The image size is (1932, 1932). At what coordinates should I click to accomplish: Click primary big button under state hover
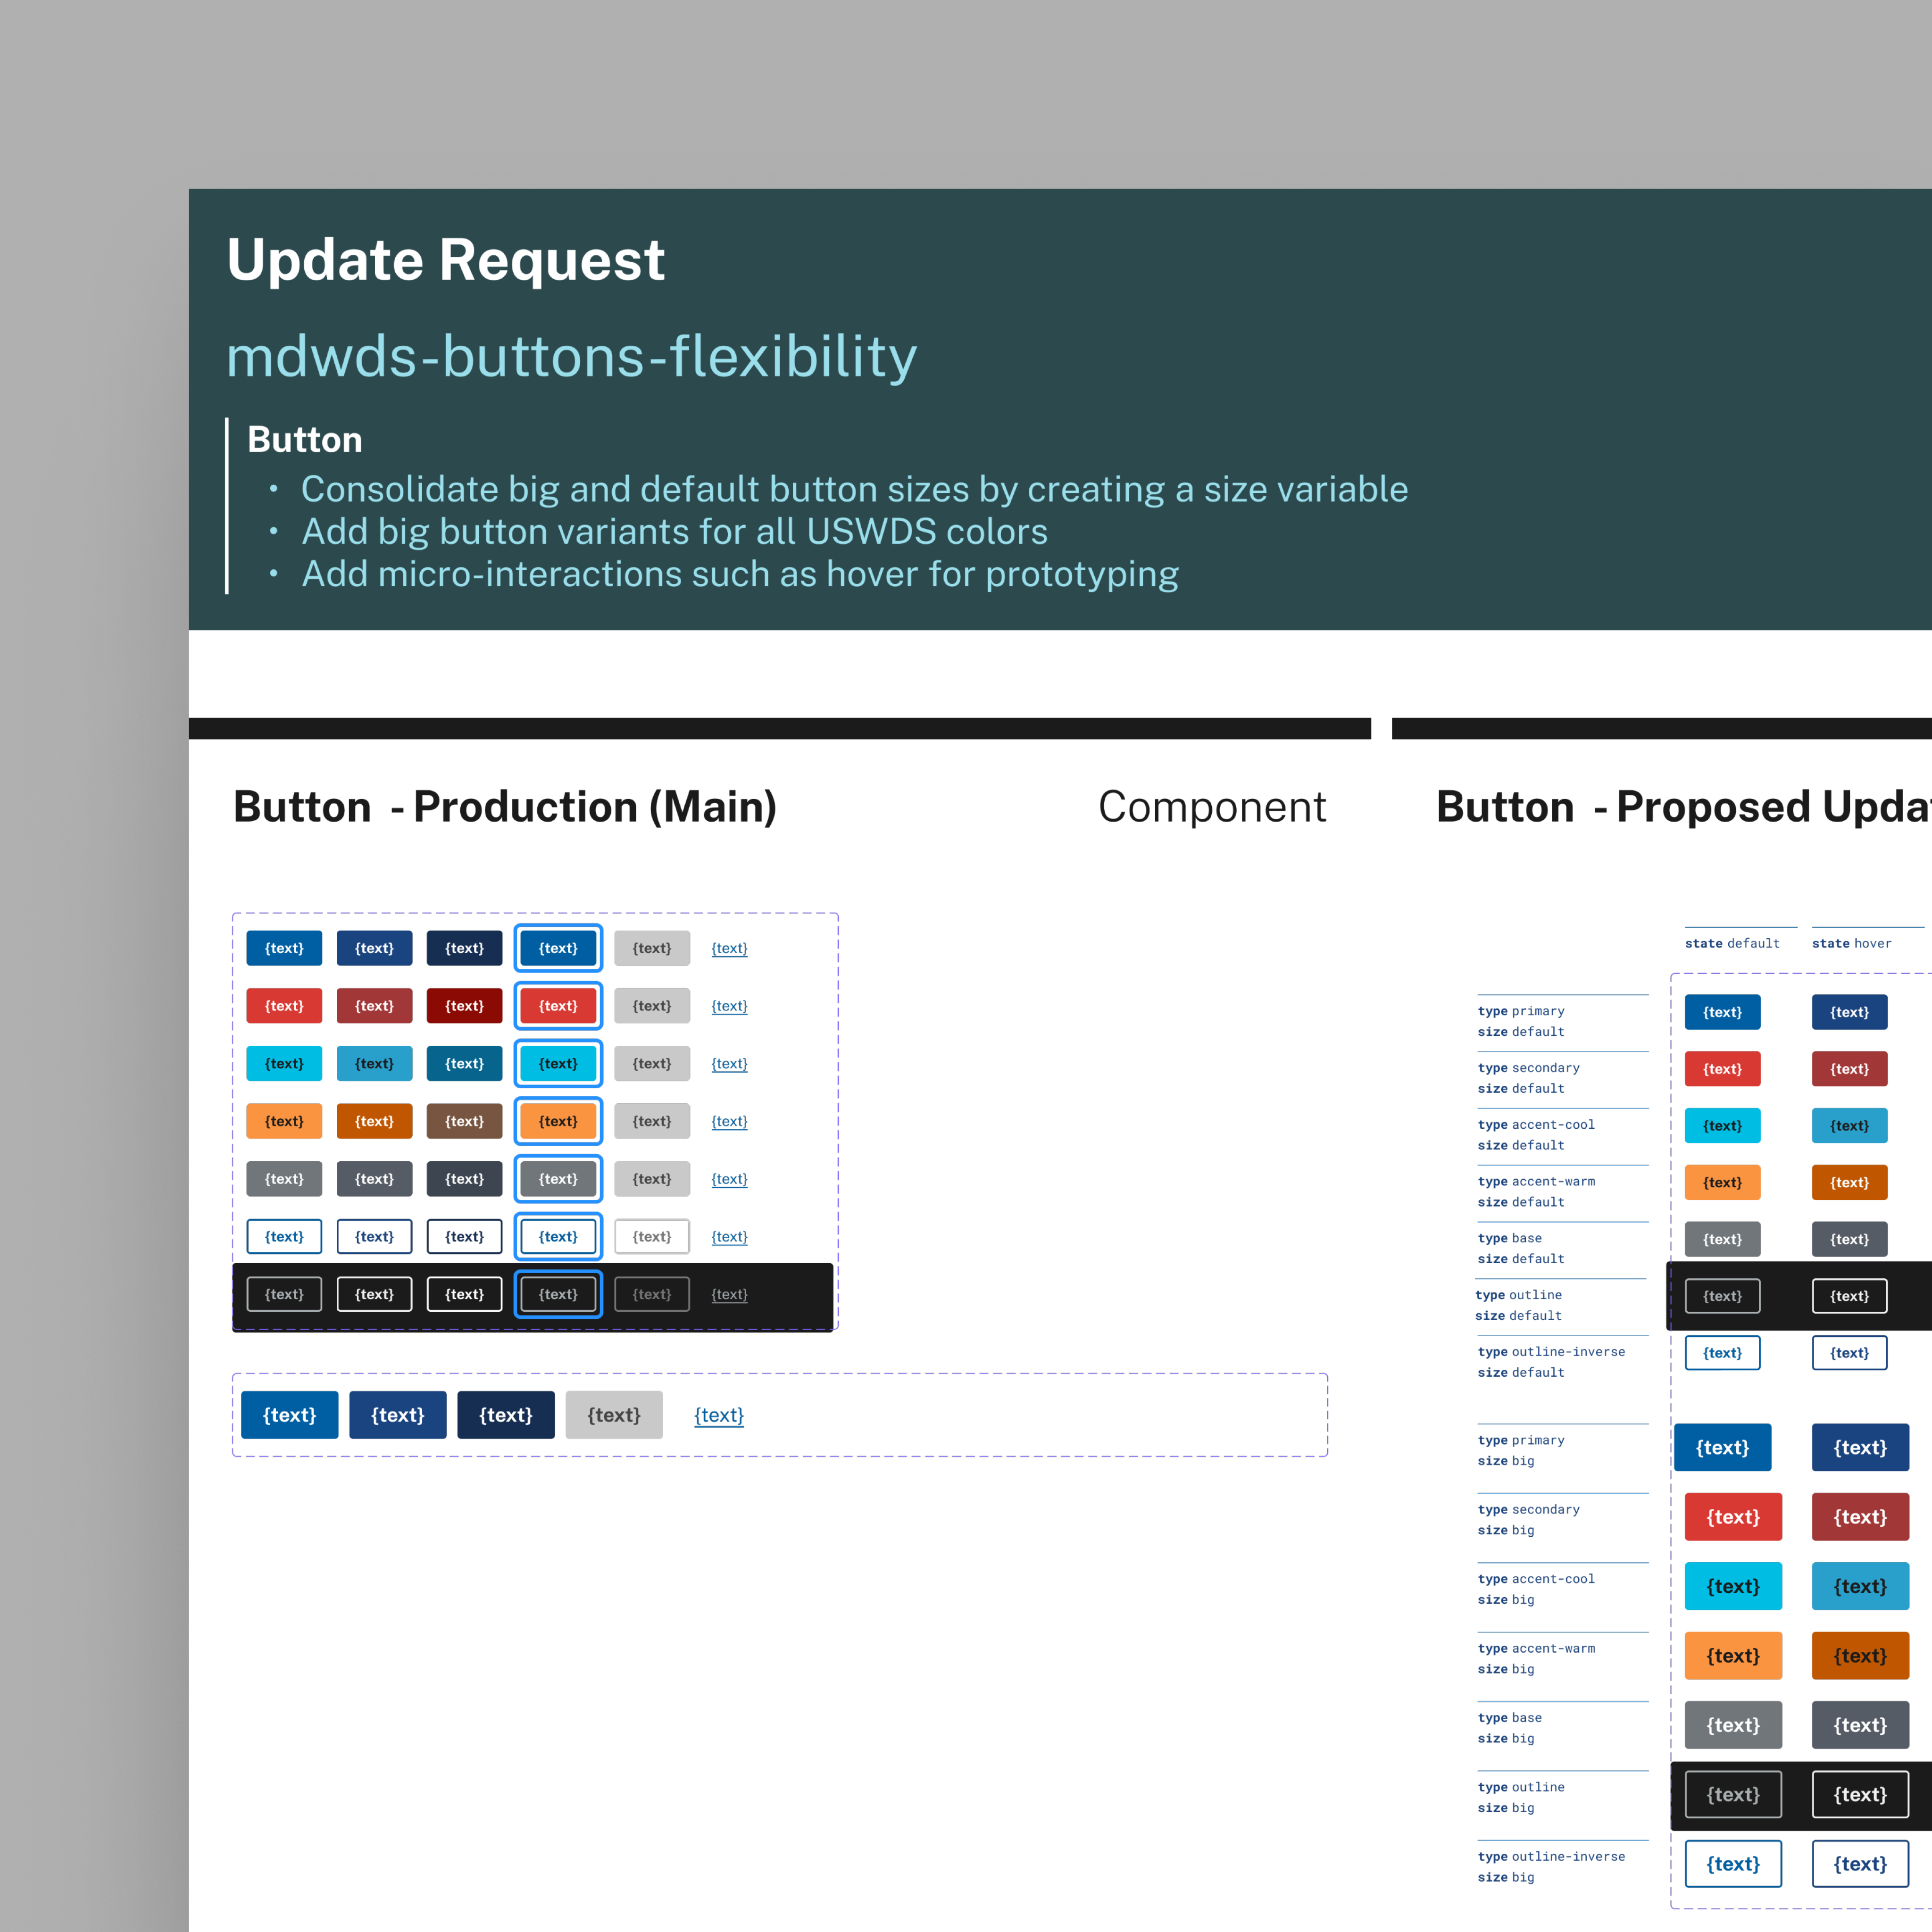tap(1860, 1448)
